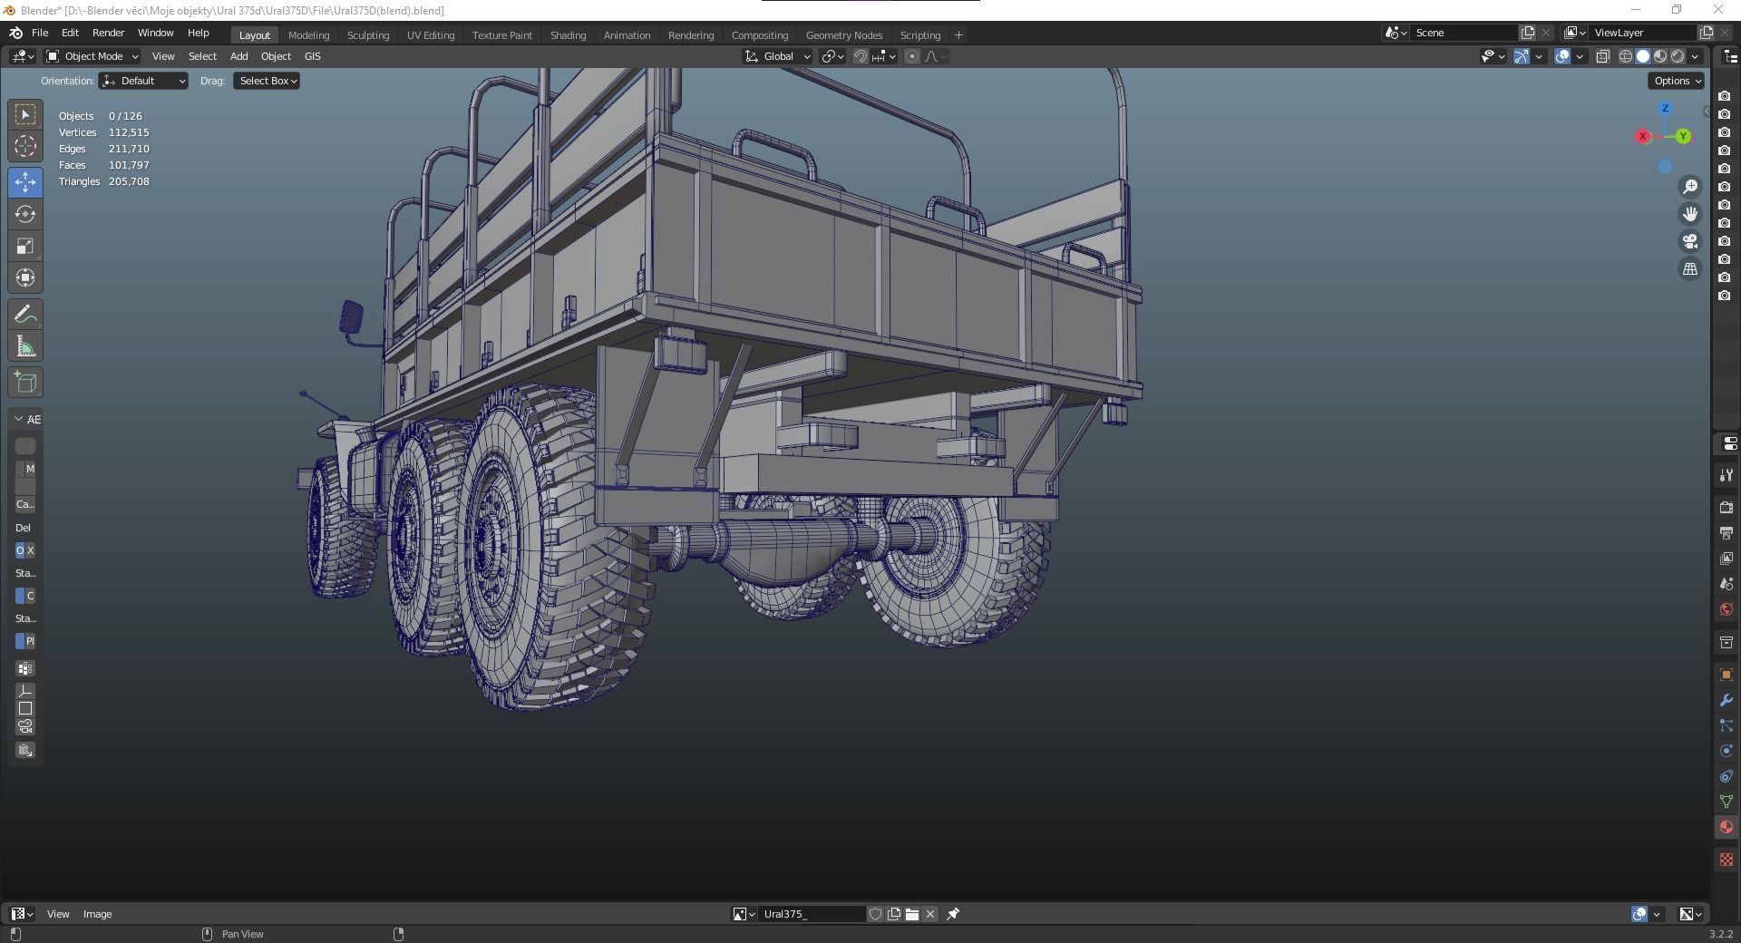Screen dimensions: 1741x943
Task: Switch to Wireframe viewport shading
Action: pyautogui.click(x=1626, y=56)
